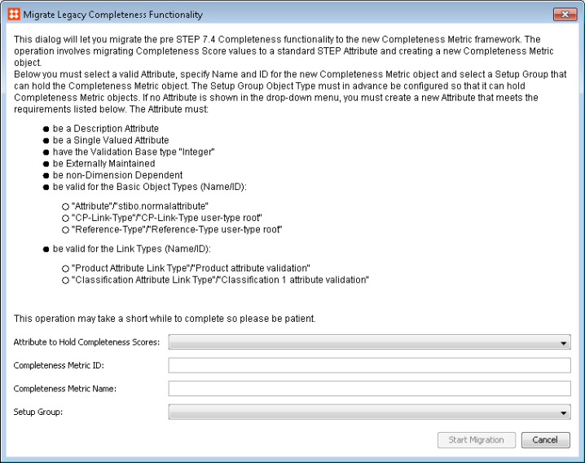
Task: Click the STEP application icon in title bar
Action: point(14,15)
